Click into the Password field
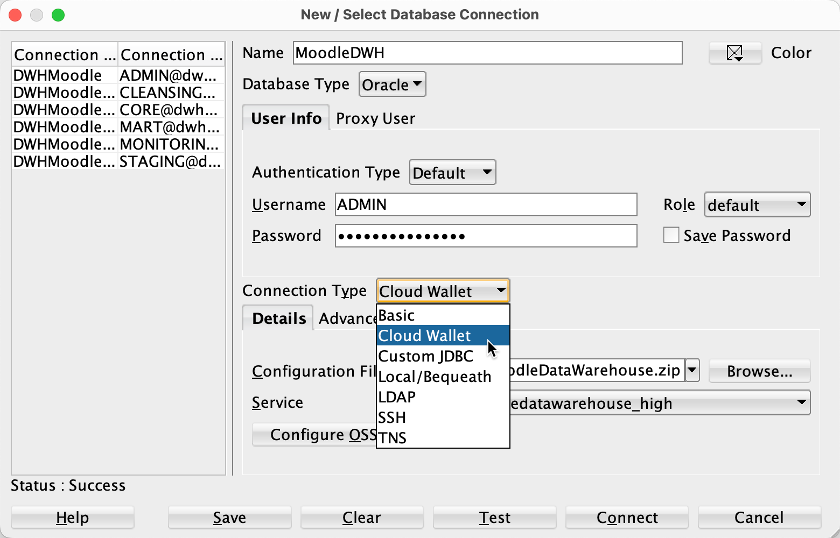840x538 pixels. click(486, 236)
